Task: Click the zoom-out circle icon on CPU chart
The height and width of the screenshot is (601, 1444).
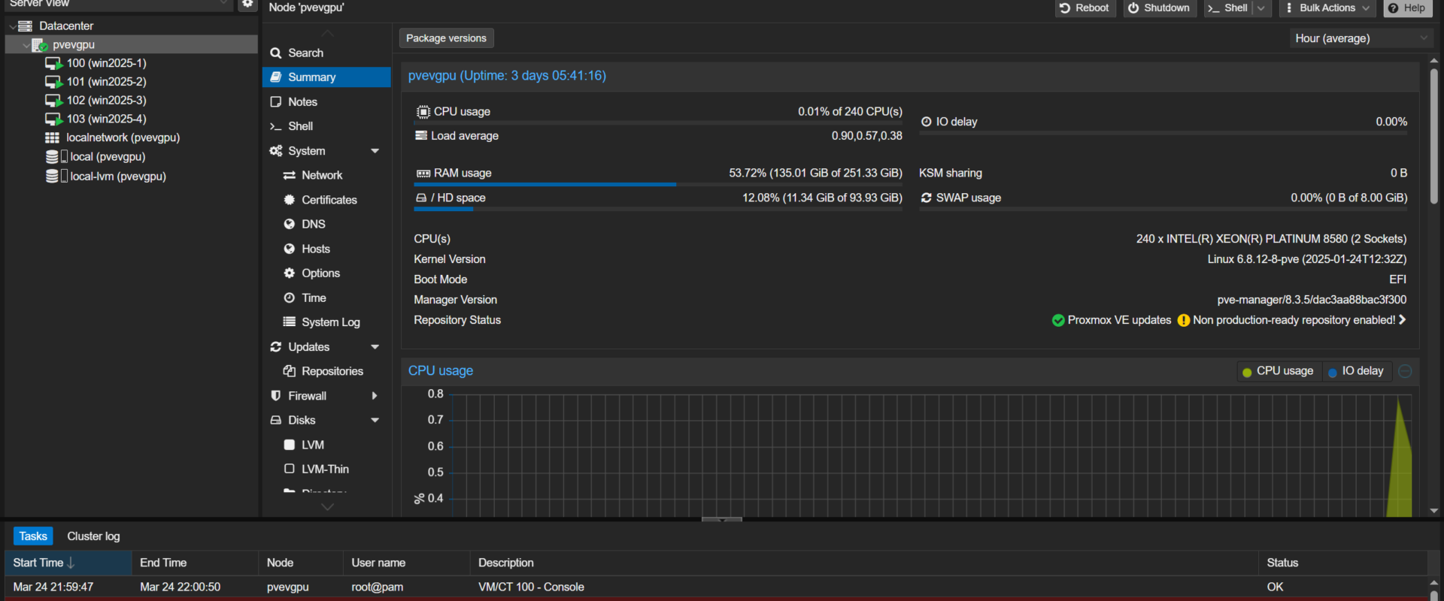Action: click(x=1405, y=371)
